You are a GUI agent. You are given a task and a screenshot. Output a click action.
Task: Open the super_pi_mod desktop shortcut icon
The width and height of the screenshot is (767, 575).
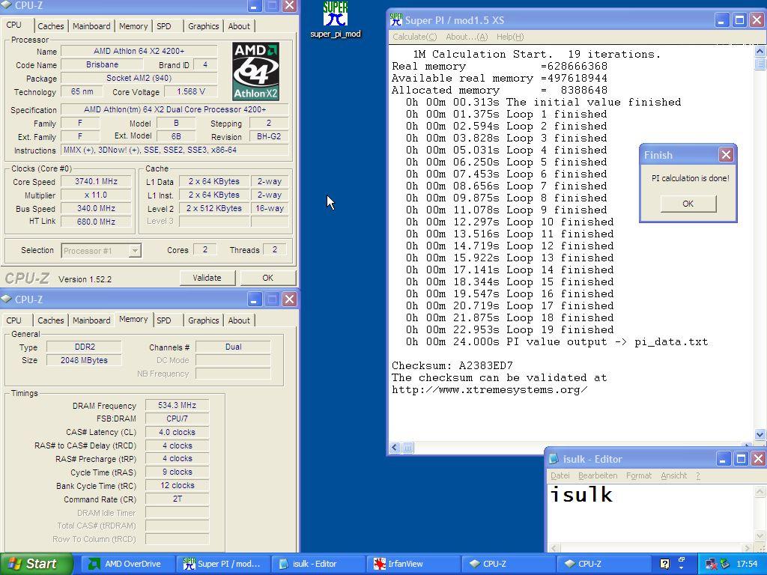point(336,19)
